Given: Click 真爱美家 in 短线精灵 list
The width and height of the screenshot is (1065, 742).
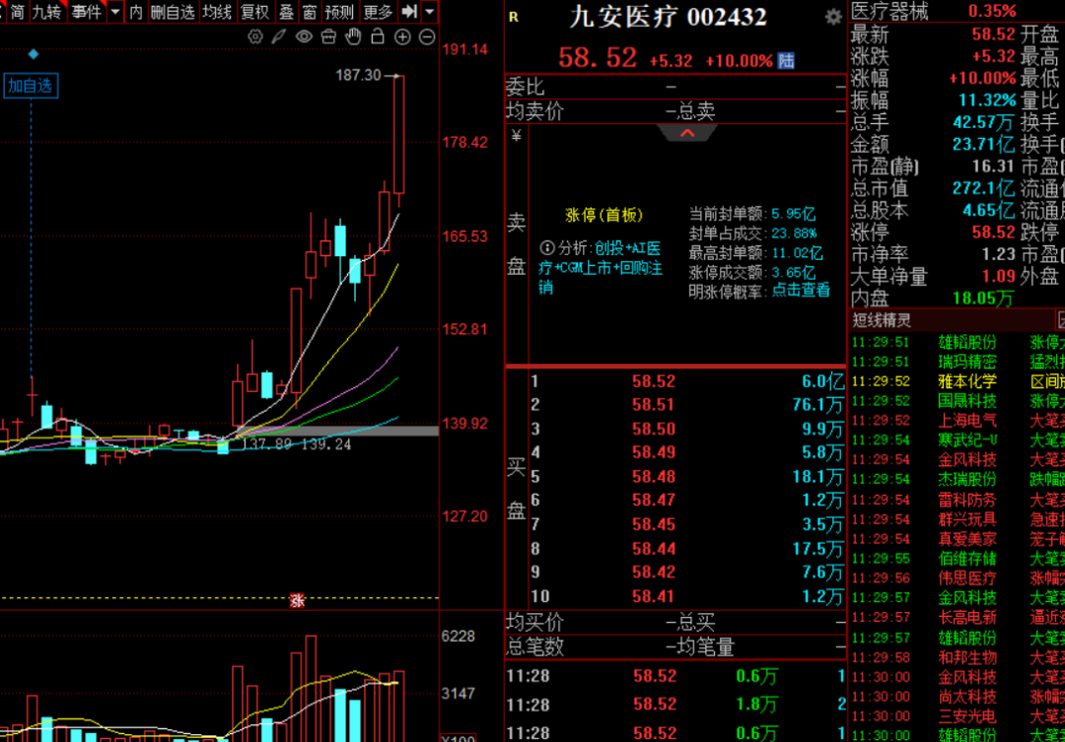Looking at the screenshot, I should point(967,539).
